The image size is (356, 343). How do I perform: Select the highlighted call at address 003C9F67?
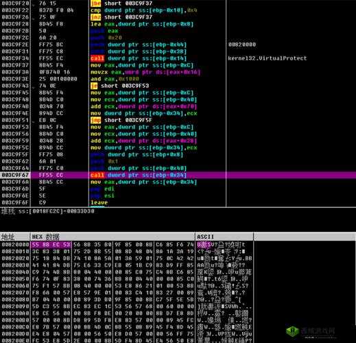(x=139, y=175)
